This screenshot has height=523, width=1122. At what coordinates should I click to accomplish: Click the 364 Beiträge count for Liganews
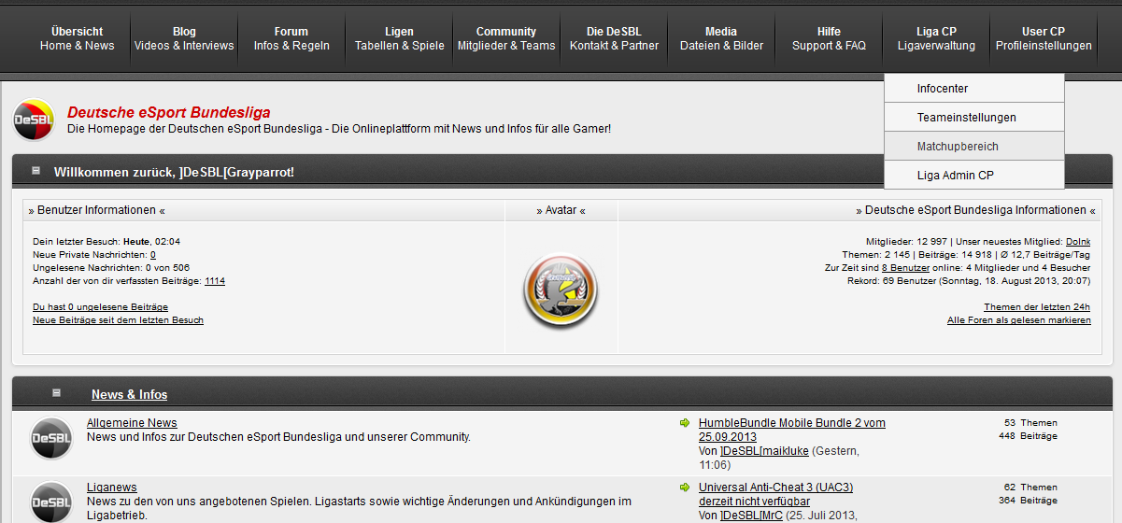click(1028, 501)
